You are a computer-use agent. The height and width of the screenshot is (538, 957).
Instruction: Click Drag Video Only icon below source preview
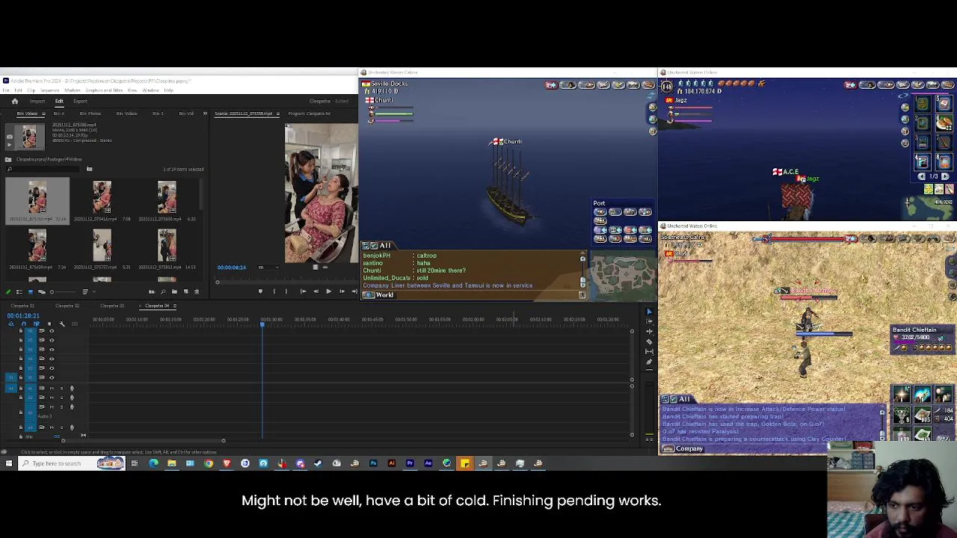click(x=316, y=268)
